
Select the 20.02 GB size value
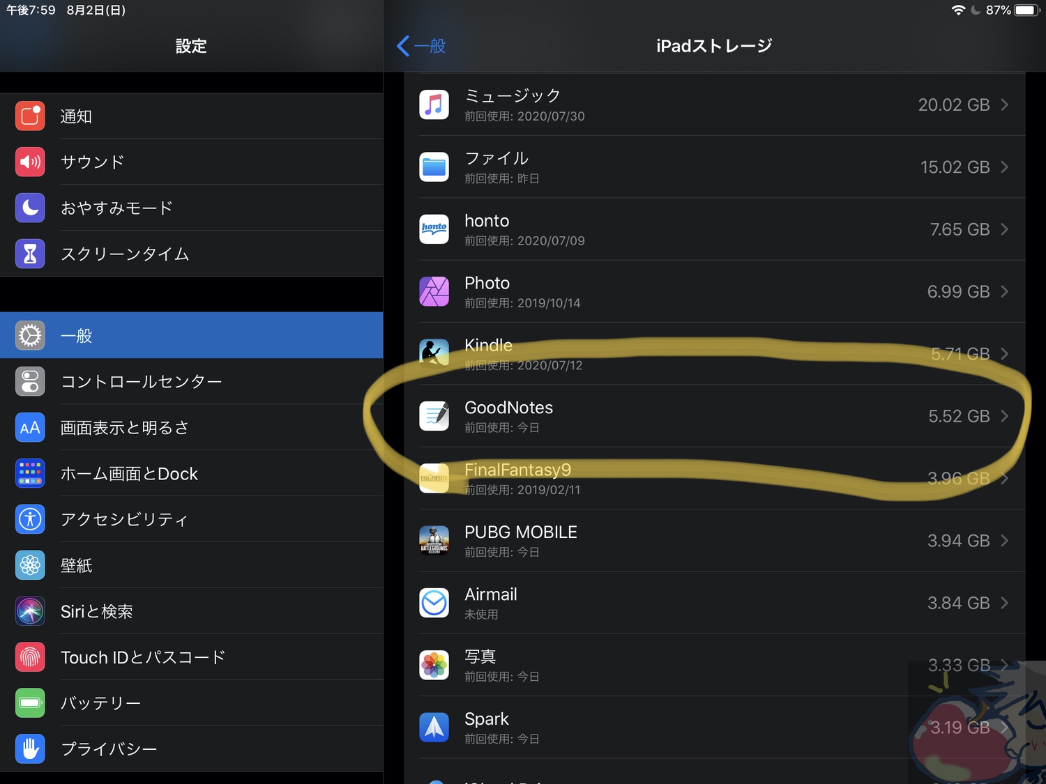click(954, 105)
